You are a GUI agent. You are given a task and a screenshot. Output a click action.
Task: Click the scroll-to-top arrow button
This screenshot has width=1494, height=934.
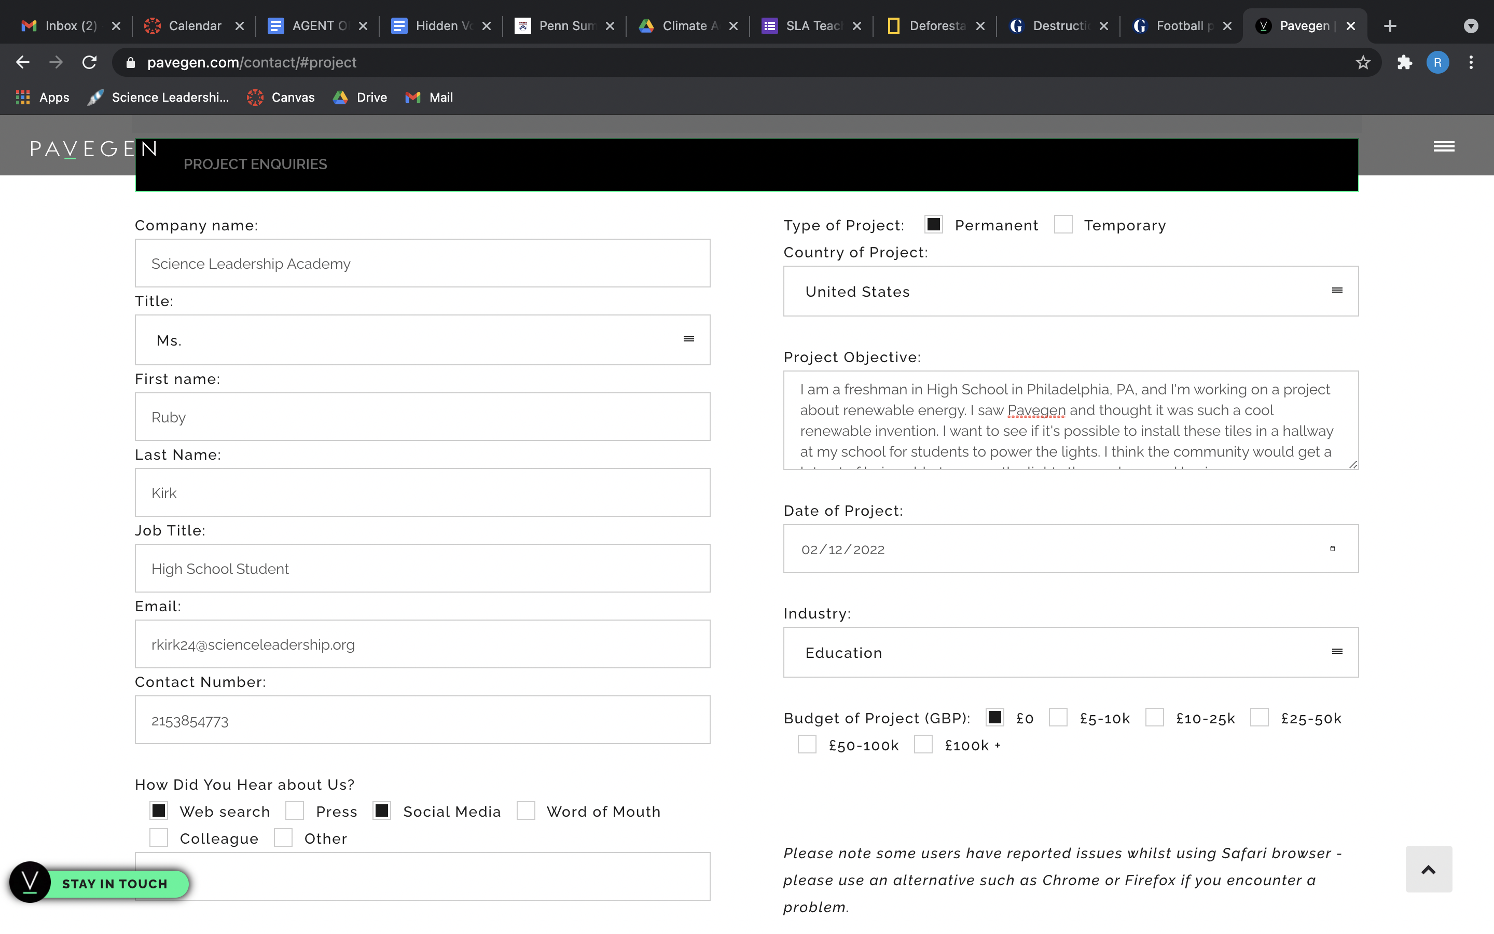[x=1428, y=869]
